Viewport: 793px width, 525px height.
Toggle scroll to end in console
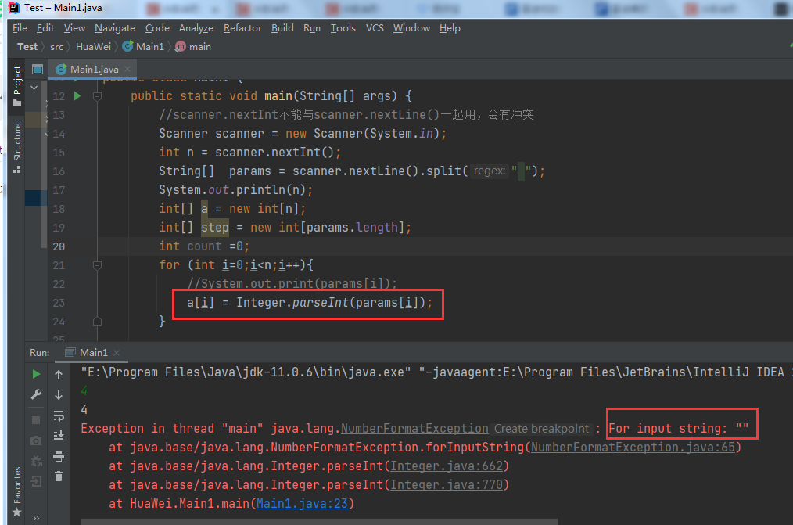[x=59, y=434]
